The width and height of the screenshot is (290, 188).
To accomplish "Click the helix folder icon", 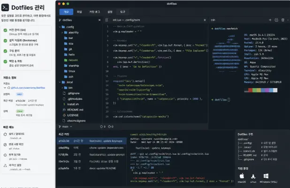I will [x=66, y=54].
